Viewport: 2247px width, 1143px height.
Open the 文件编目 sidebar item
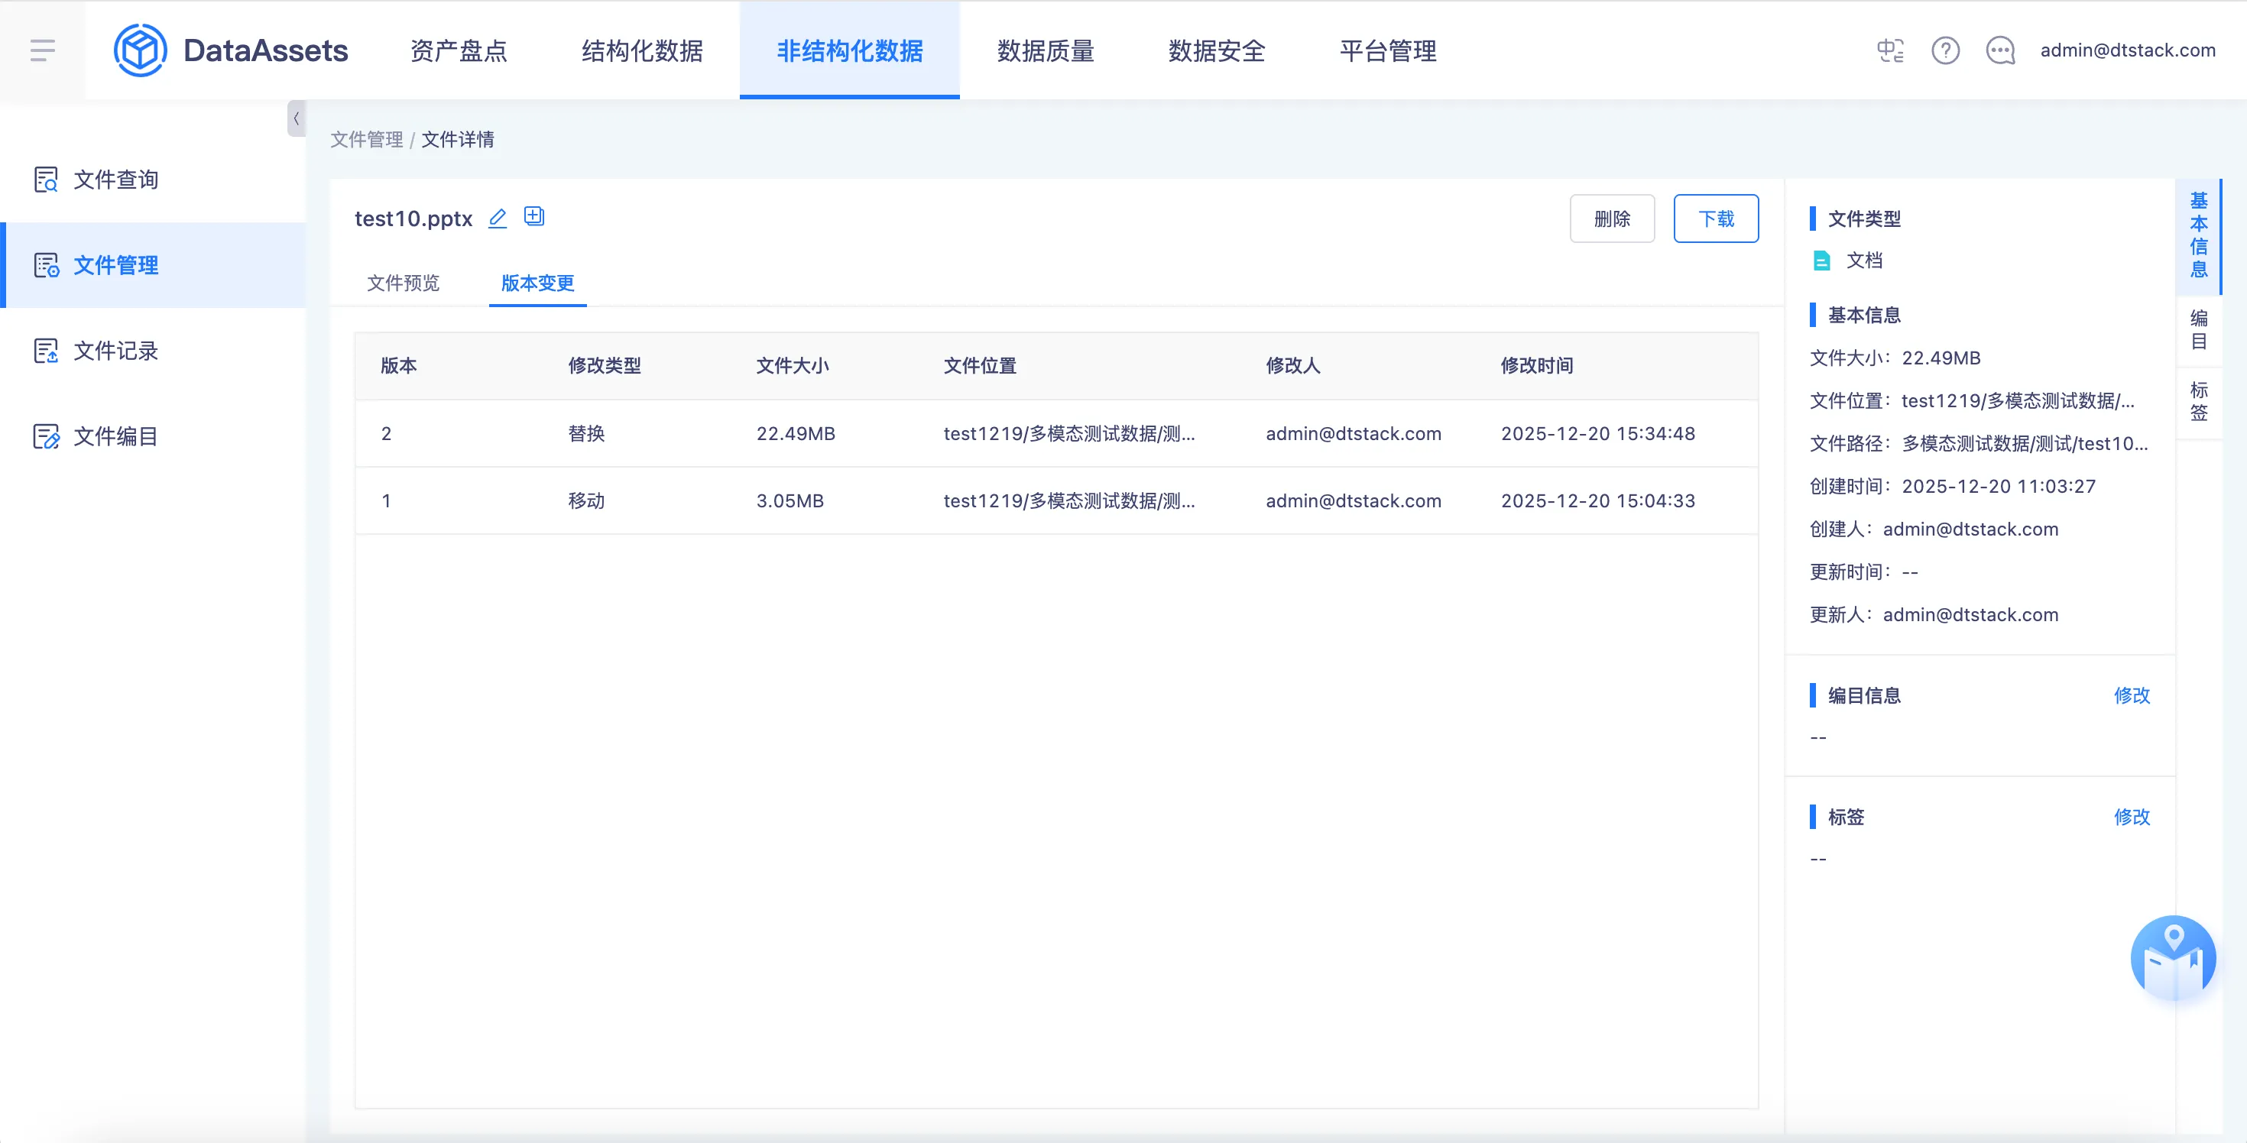[x=115, y=436]
